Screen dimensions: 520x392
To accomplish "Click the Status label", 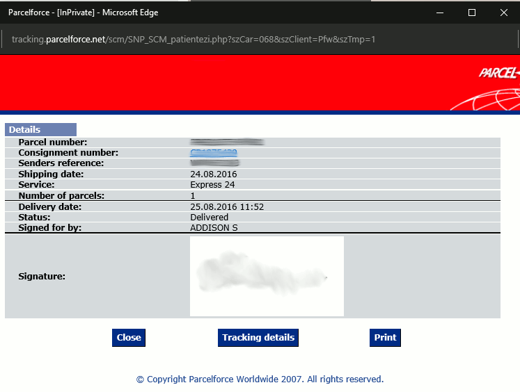I will click(35, 217).
